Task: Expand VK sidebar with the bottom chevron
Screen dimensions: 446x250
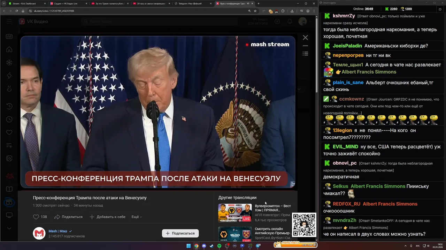Action: click(9, 228)
